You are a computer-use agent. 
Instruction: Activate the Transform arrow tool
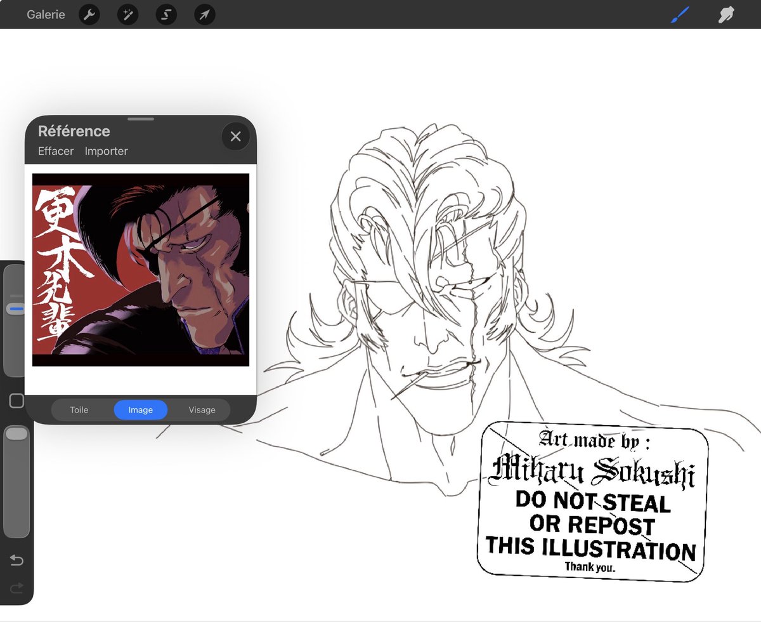tap(204, 15)
